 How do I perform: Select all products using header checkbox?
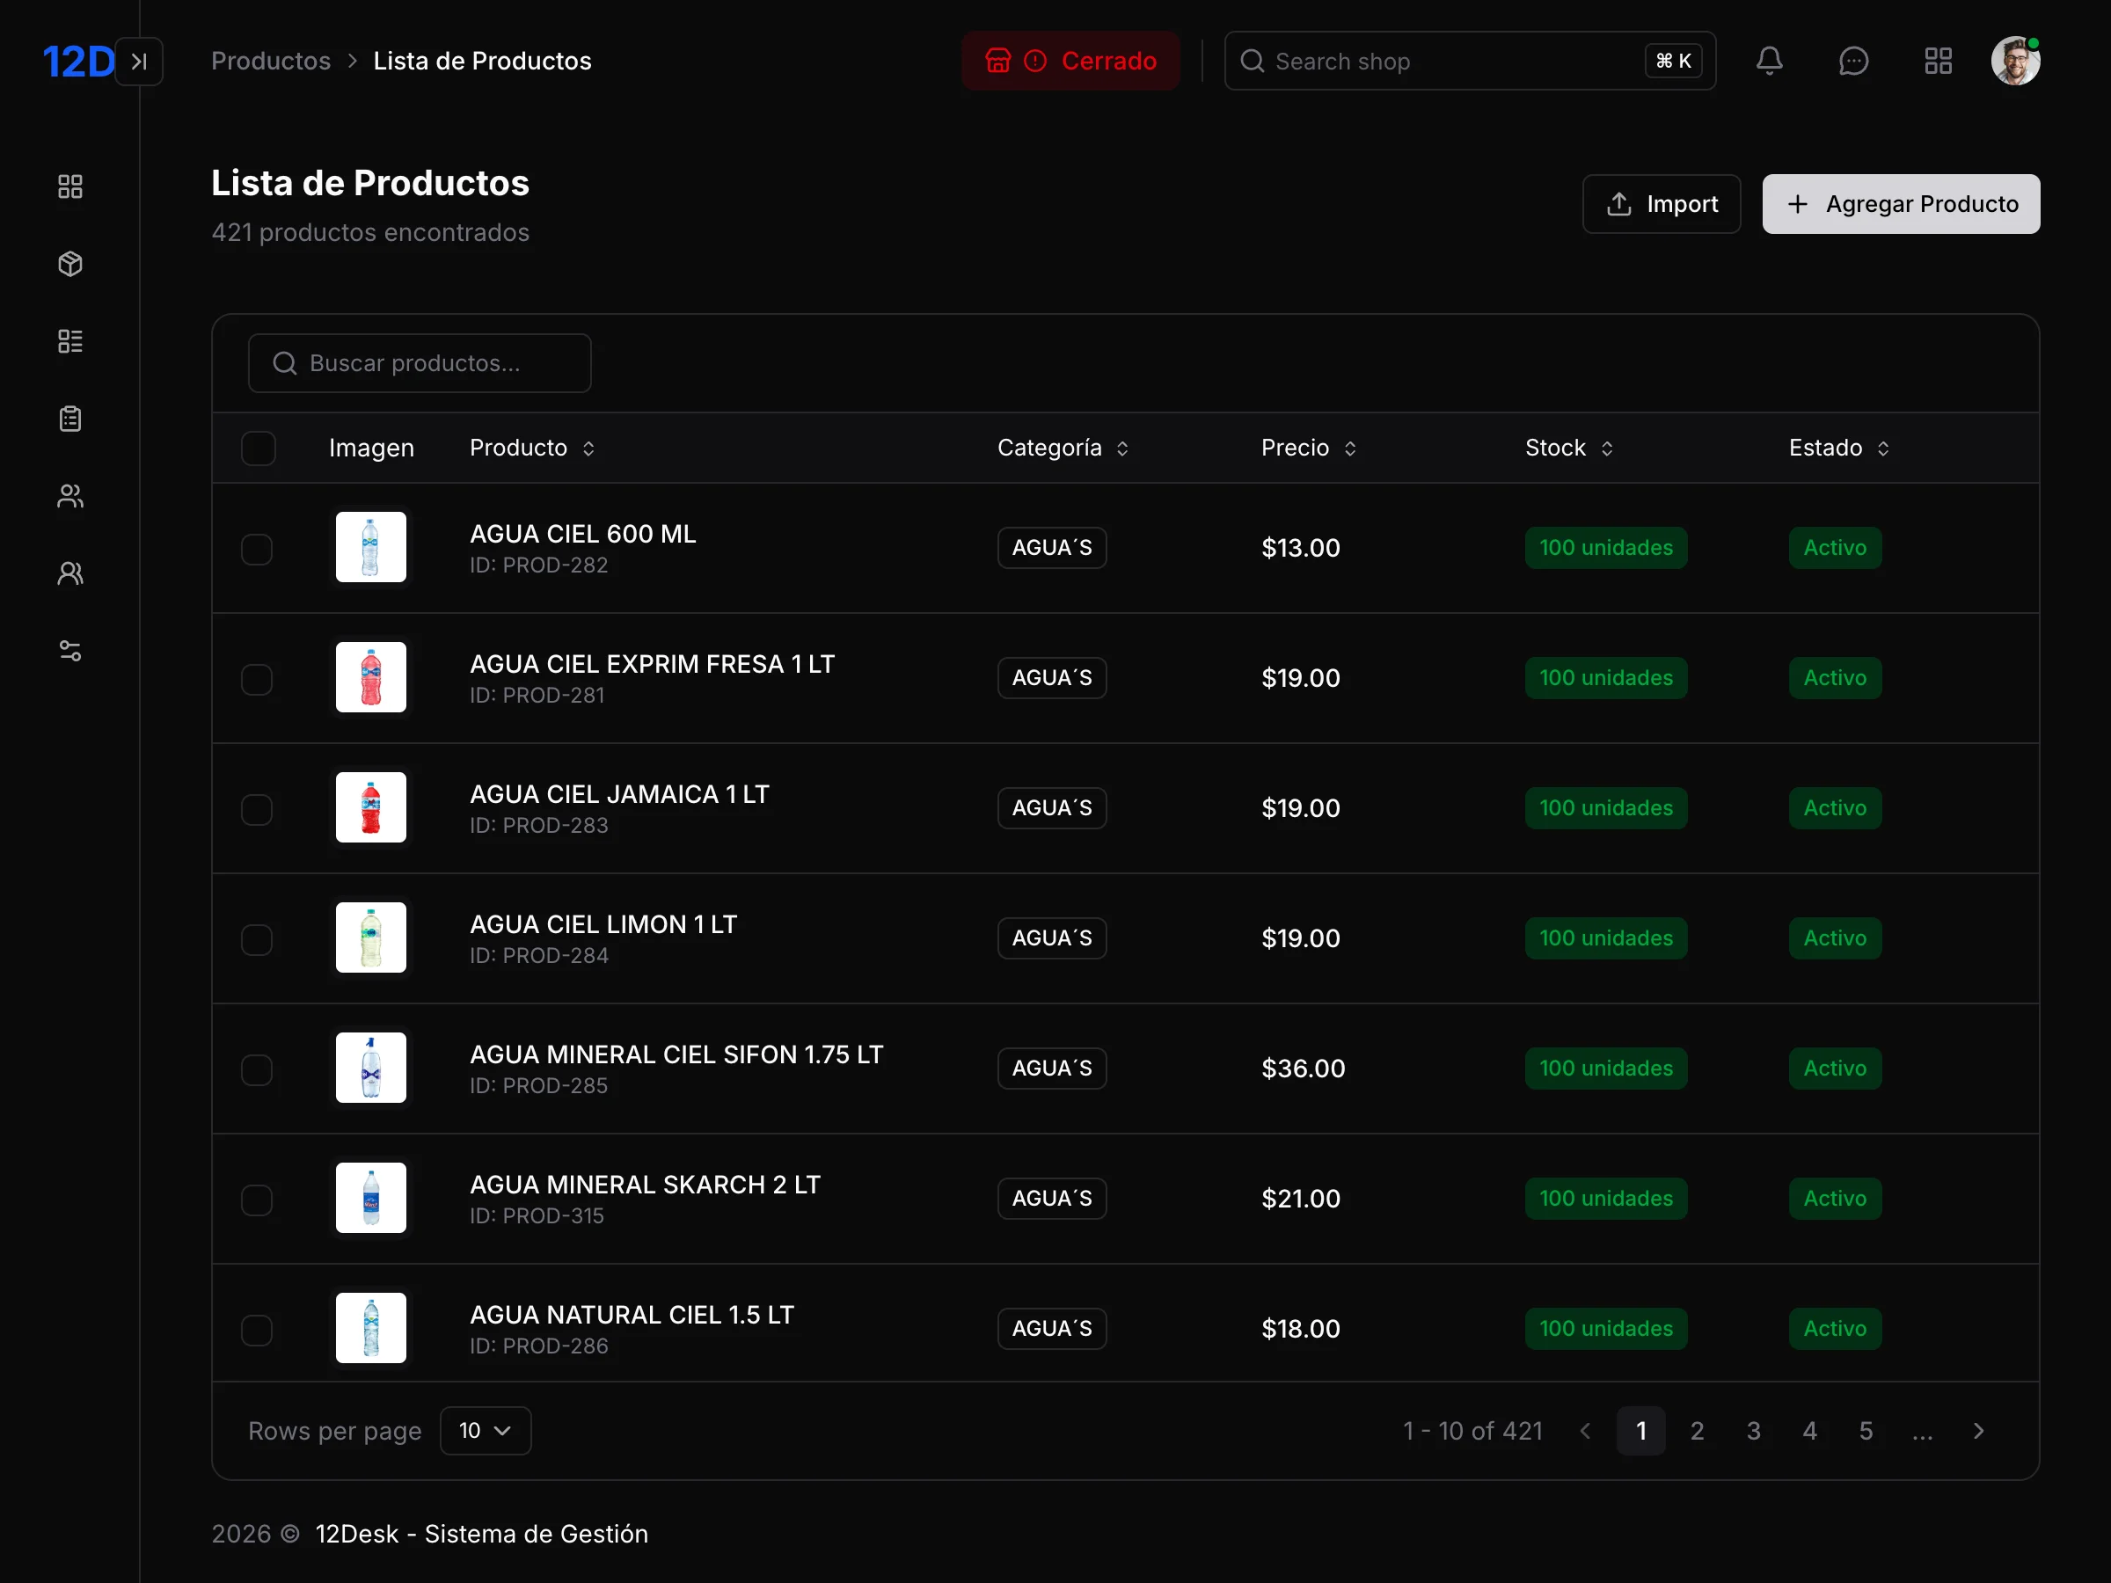pyautogui.click(x=259, y=448)
